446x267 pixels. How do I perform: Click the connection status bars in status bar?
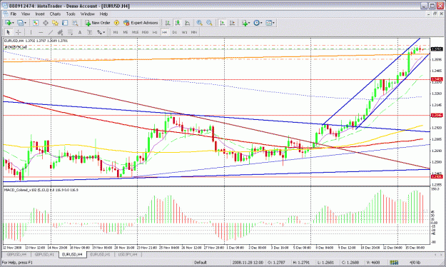pos(394,263)
